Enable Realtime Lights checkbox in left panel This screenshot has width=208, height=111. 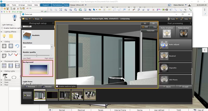click(2, 28)
